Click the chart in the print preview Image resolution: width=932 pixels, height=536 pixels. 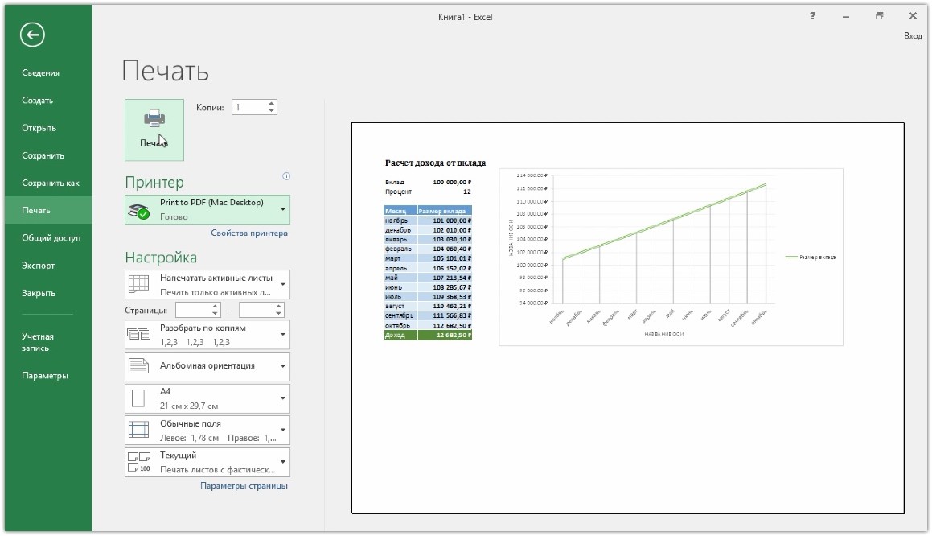(671, 257)
